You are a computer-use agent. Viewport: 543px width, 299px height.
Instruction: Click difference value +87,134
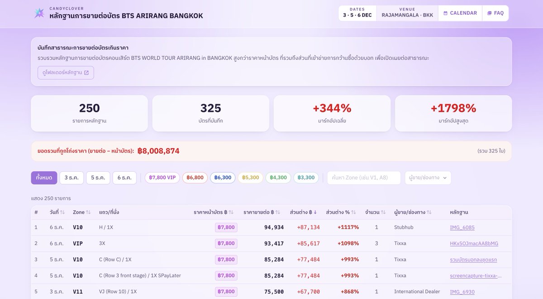pyautogui.click(x=308, y=227)
